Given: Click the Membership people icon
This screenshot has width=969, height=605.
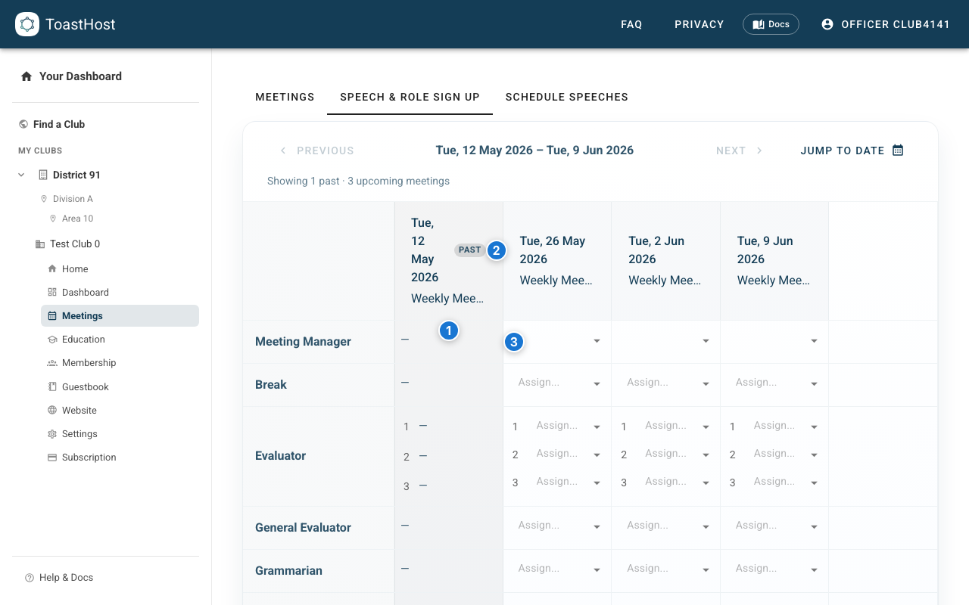Looking at the screenshot, I should coord(52,363).
